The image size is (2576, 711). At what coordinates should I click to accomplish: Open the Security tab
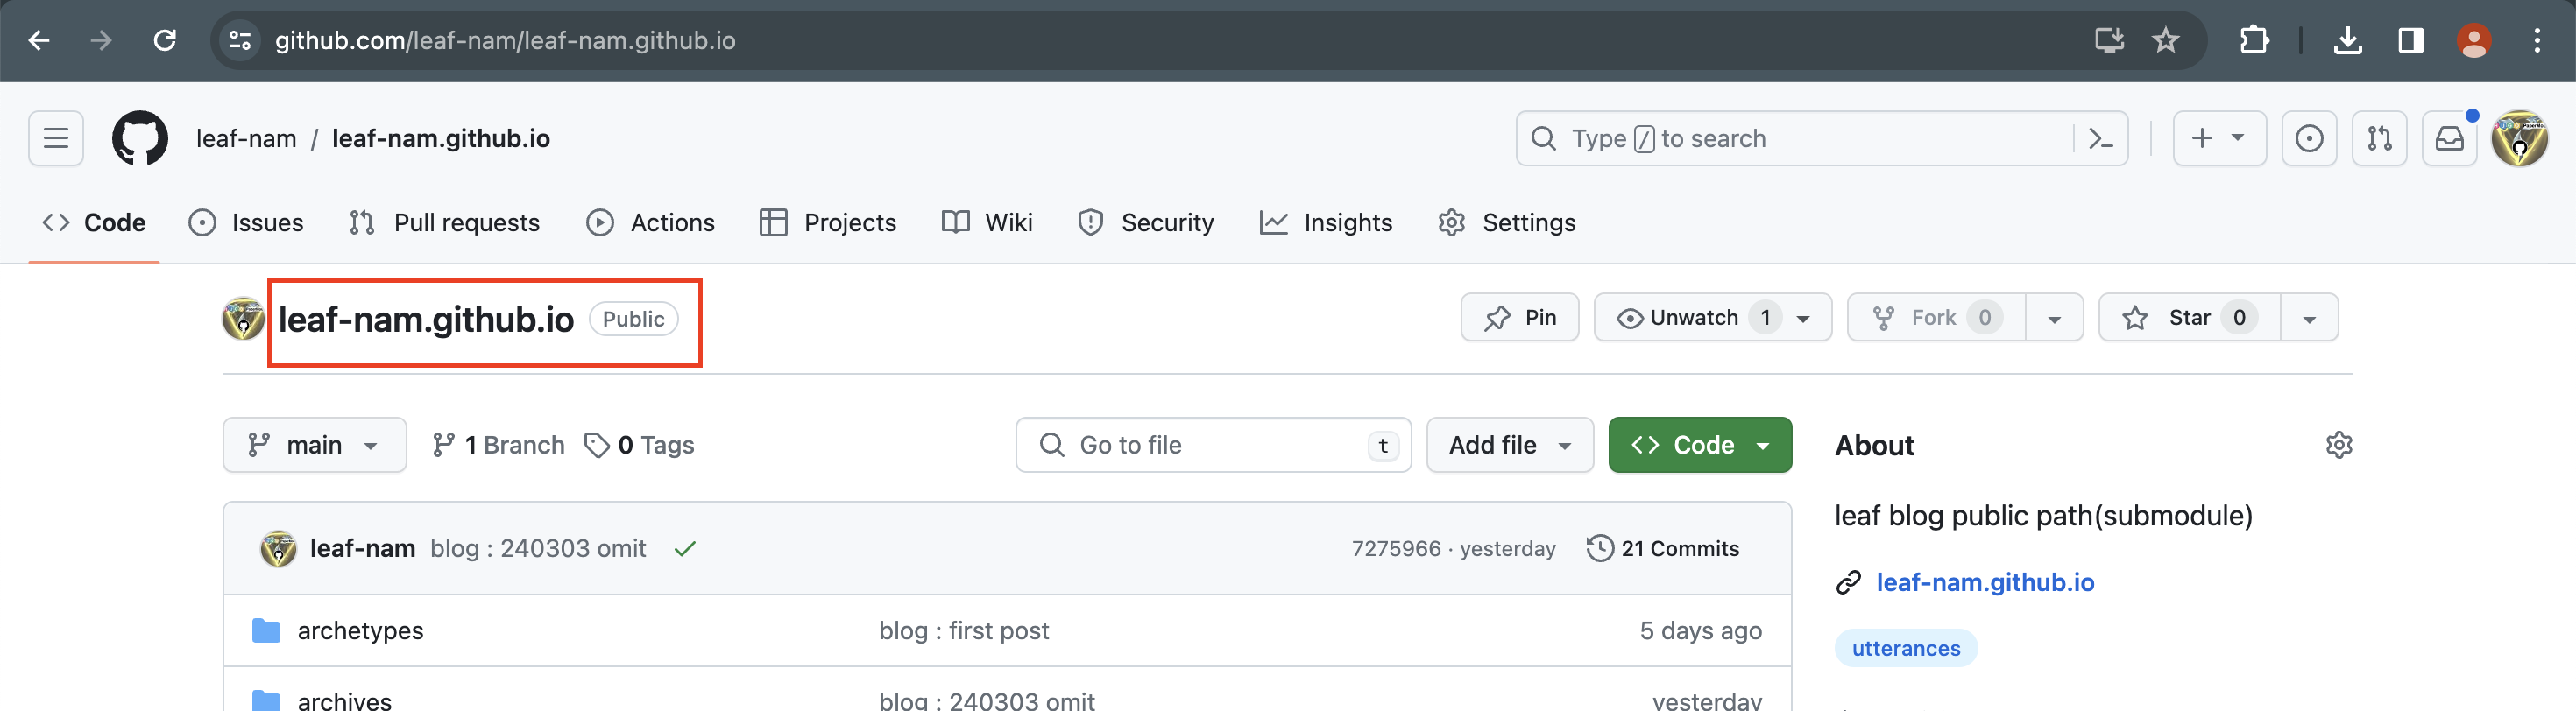(1146, 222)
